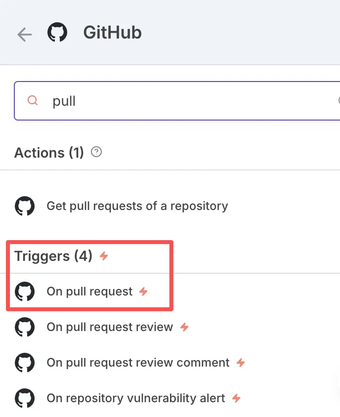The width and height of the screenshot is (340, 417).
Task: Click the help icon beside Actions (1)
Action: pyautogui.click(x=97, y=152)
